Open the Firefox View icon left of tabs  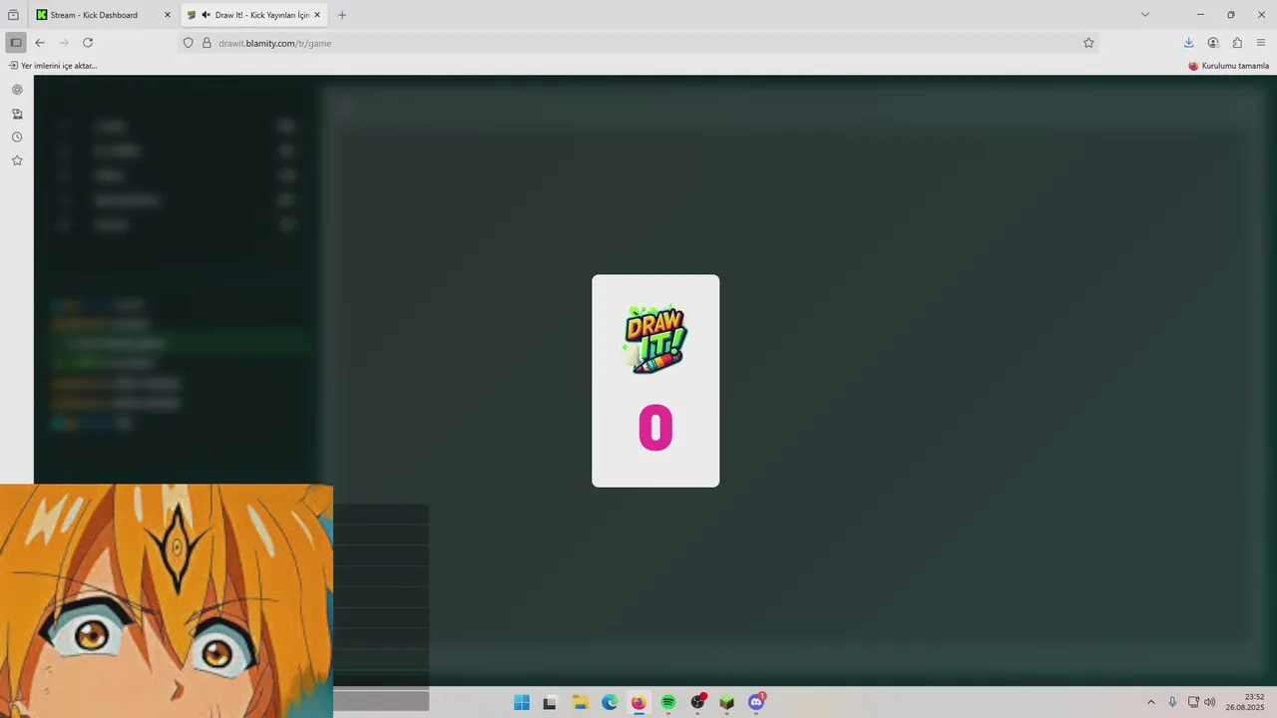(x=13, y=15)
